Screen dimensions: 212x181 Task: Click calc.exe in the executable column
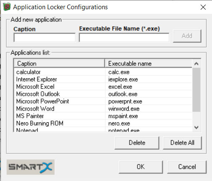coord(119,72)
